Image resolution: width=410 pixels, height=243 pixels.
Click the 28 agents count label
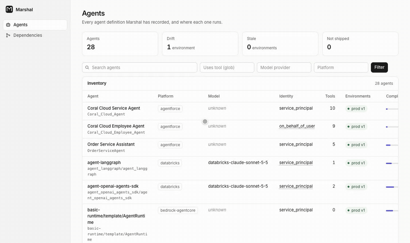pos(384,83)
